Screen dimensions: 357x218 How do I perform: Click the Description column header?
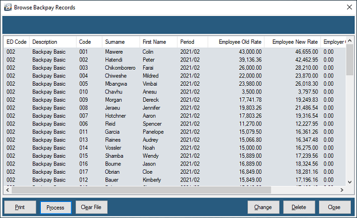(53, 42)
